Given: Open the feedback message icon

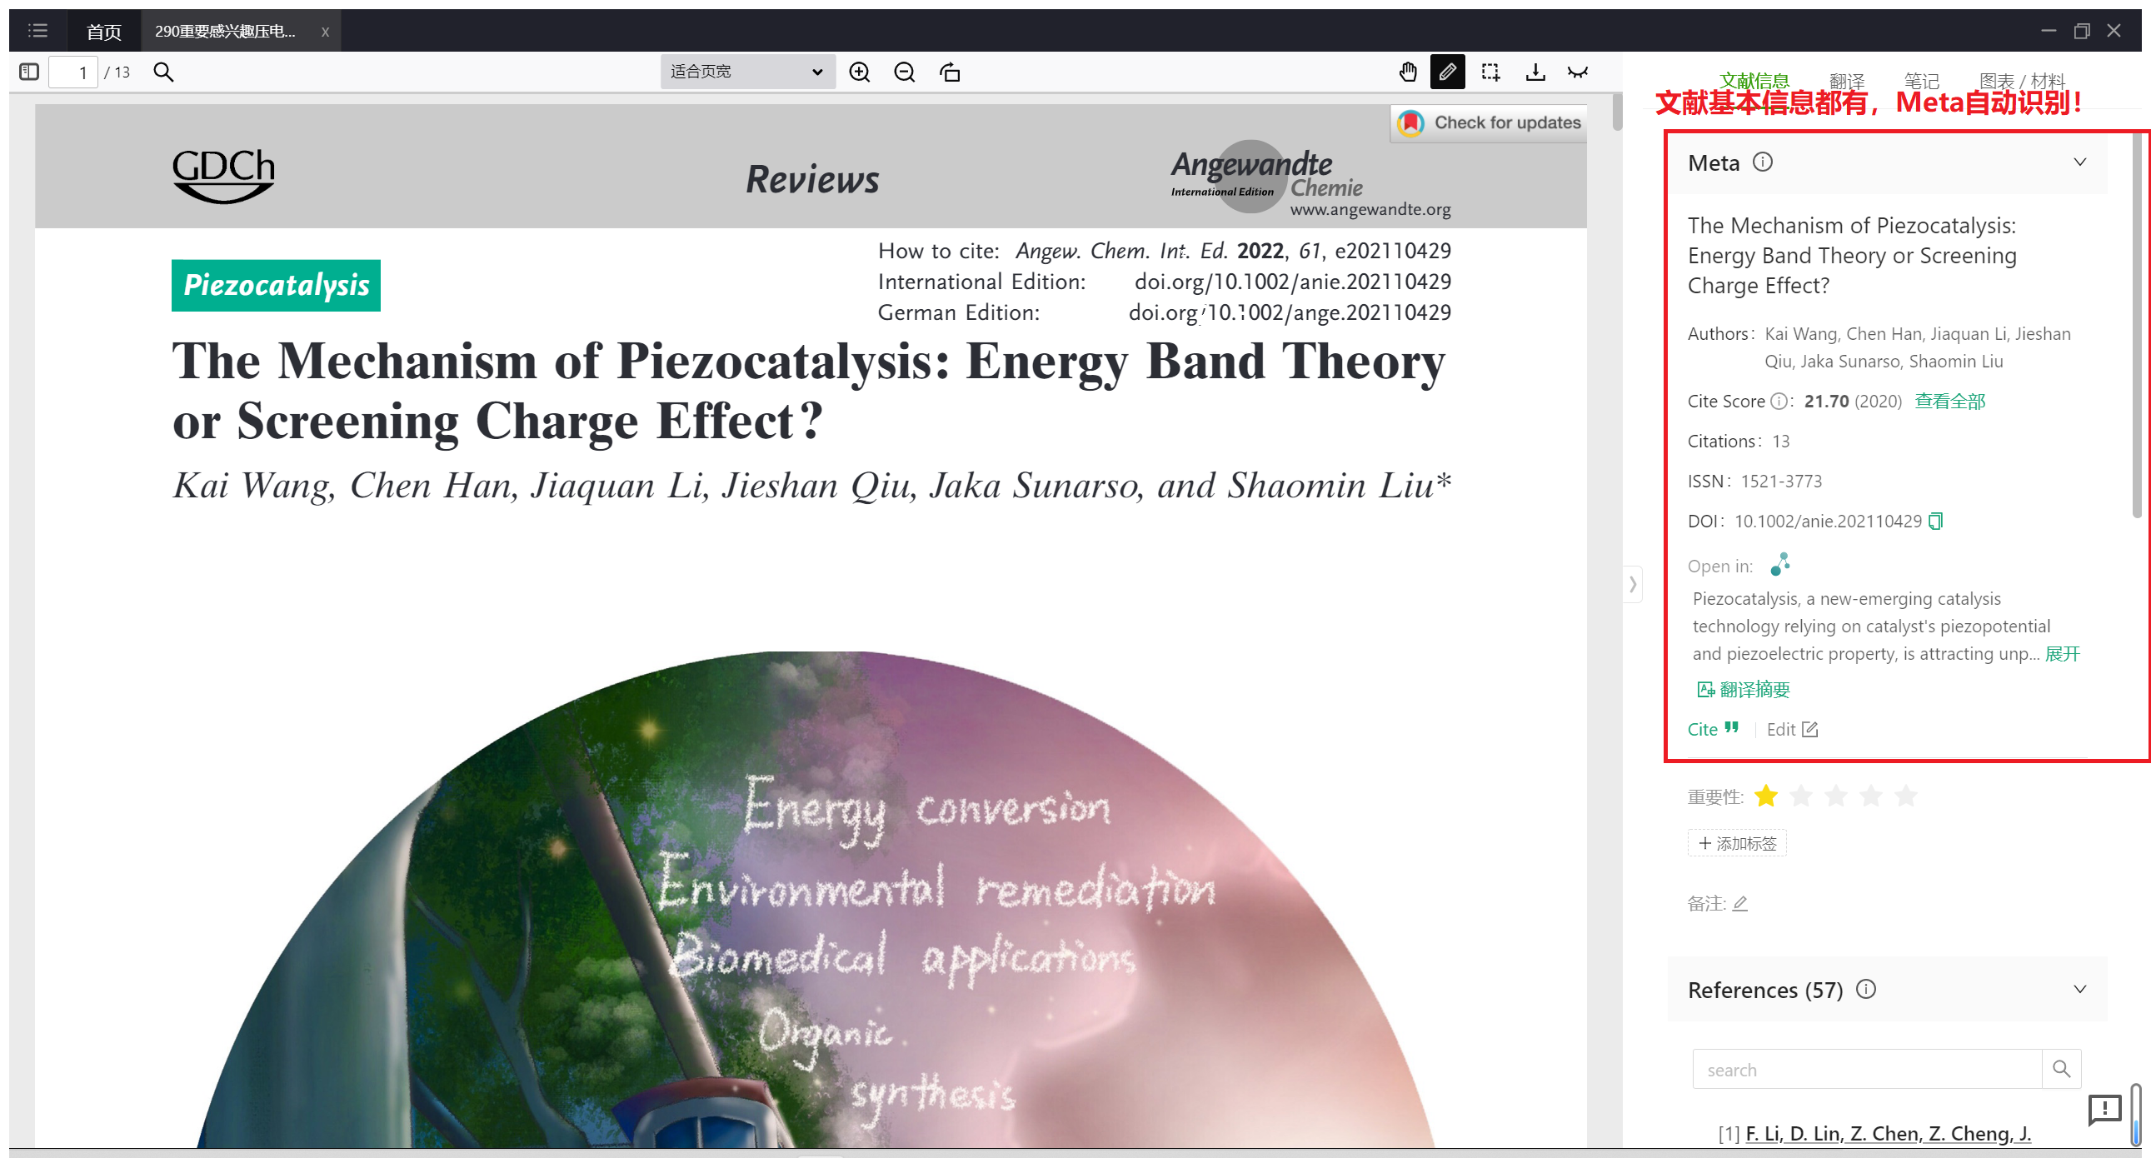Looking at the screenshot, I should coord(2104,1110).
